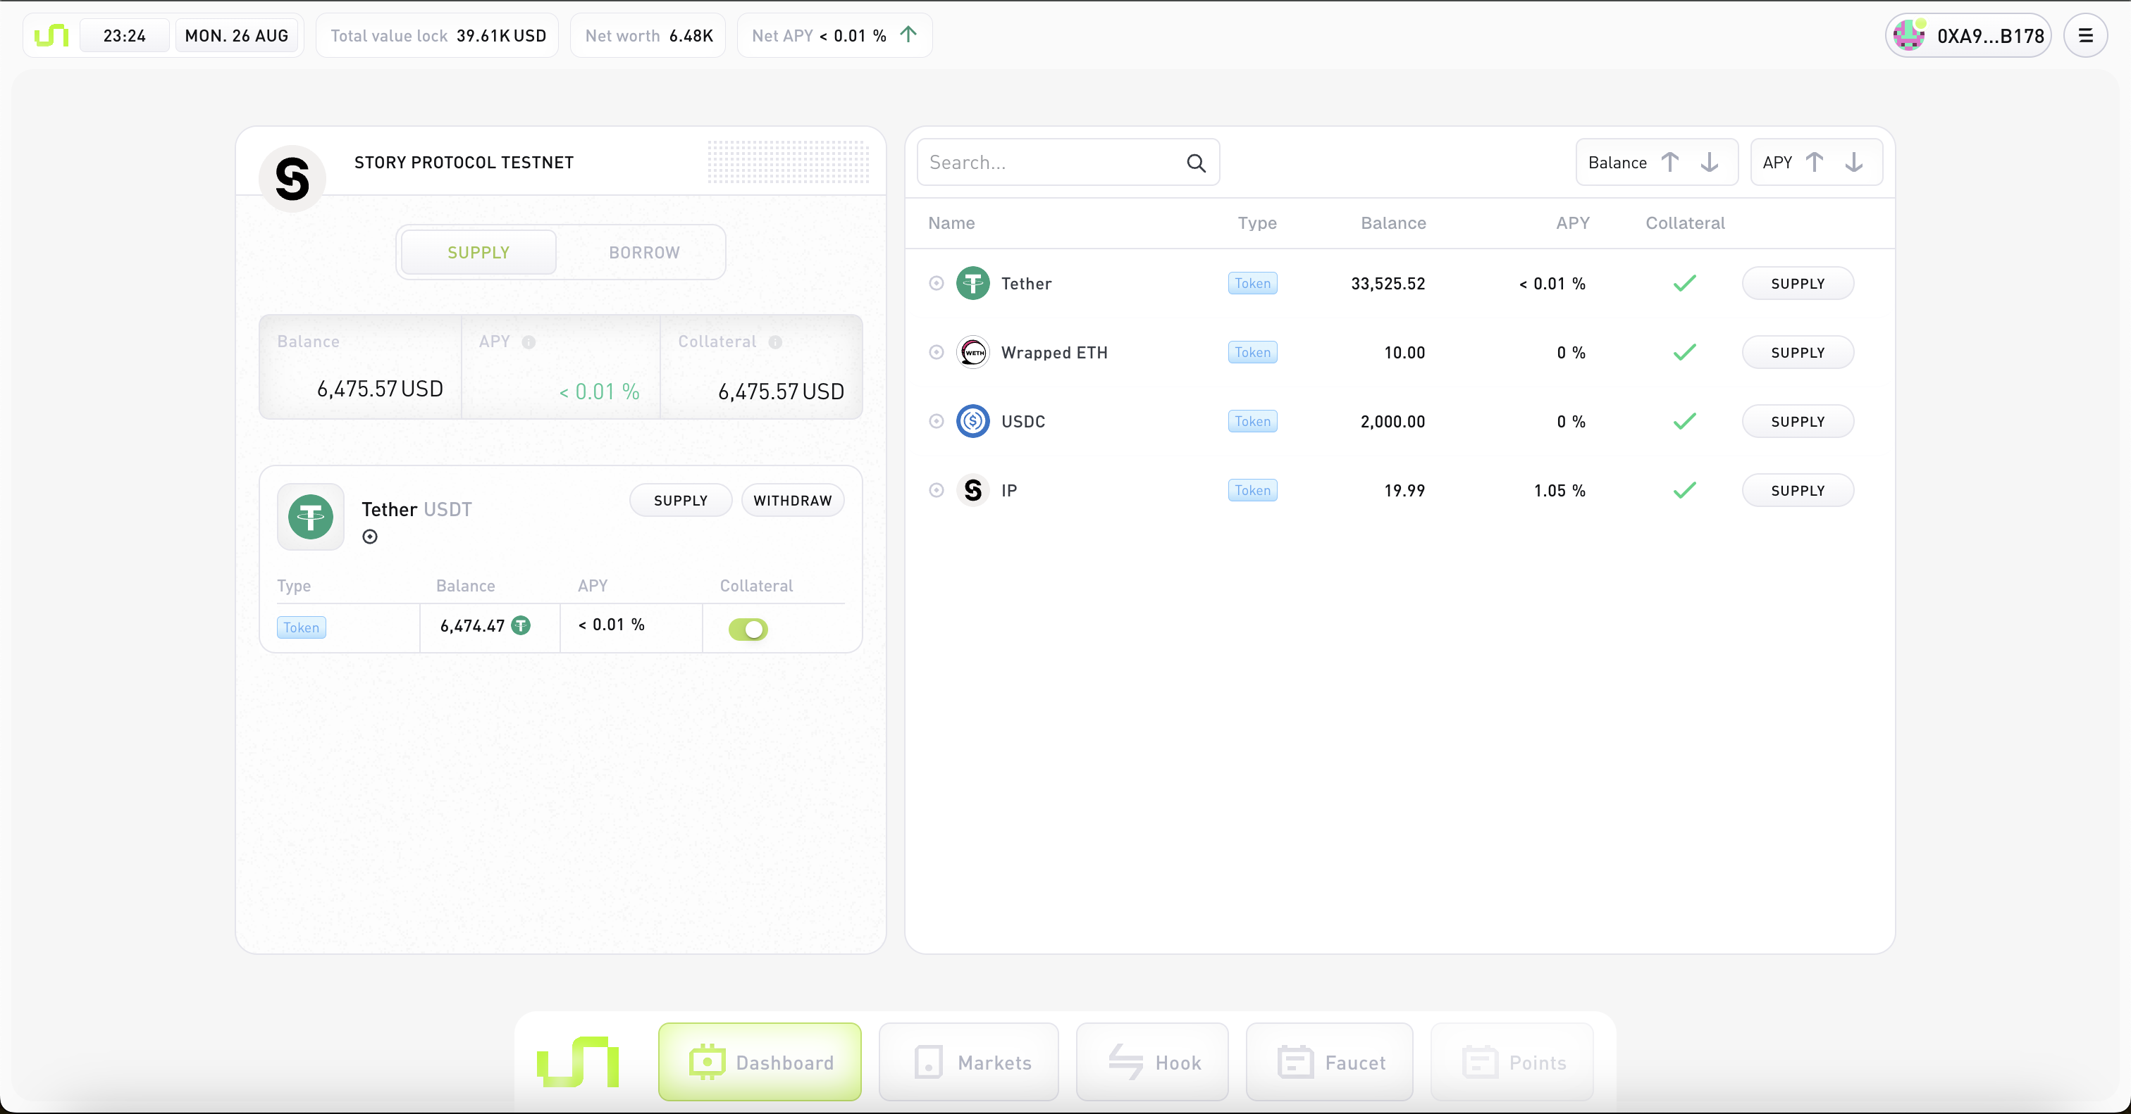Open Markets in bottom navigation
The height and width of the screenshot is (1114, 2131).
click(969, 1062)
